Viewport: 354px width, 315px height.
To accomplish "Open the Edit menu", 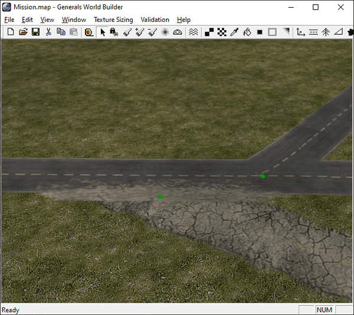I will click(27, 20).
